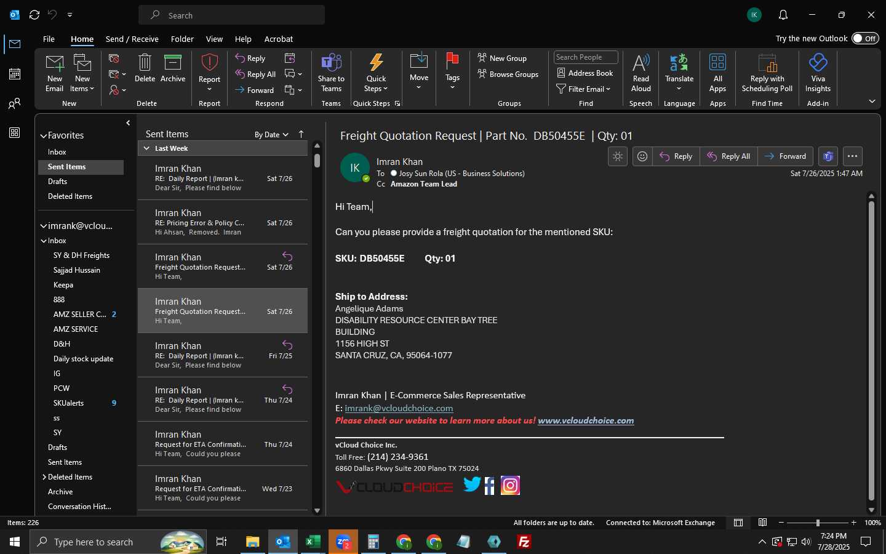Click the Windows Start button

pos(14,542)
